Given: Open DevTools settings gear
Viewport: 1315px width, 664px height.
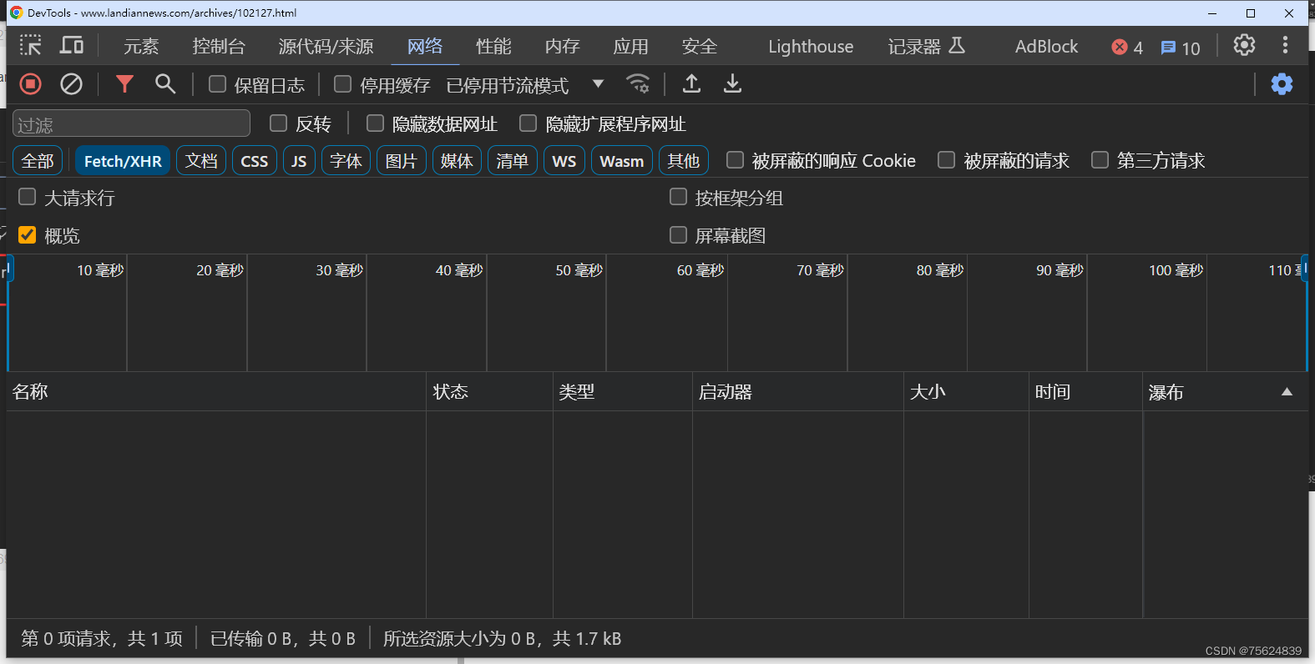Looking at the screenshot, I should tap(1244, 45).
